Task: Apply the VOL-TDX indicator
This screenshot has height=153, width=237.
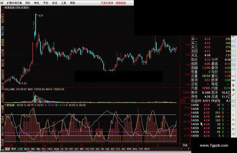Action: click(90, 149)
